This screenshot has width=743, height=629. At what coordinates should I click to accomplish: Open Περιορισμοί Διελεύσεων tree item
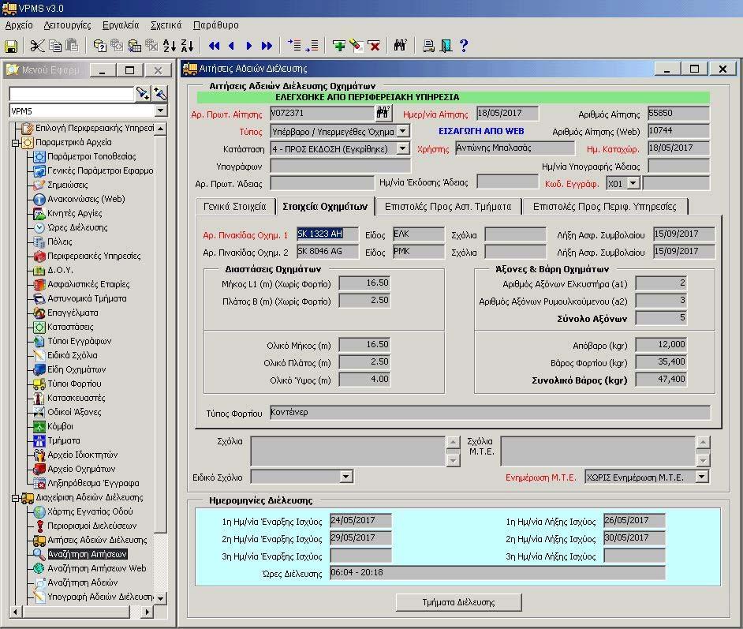(91, 526)
